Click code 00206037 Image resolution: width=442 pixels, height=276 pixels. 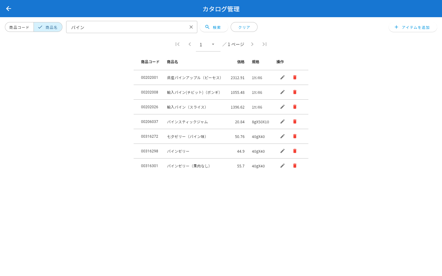pos(149,122)
